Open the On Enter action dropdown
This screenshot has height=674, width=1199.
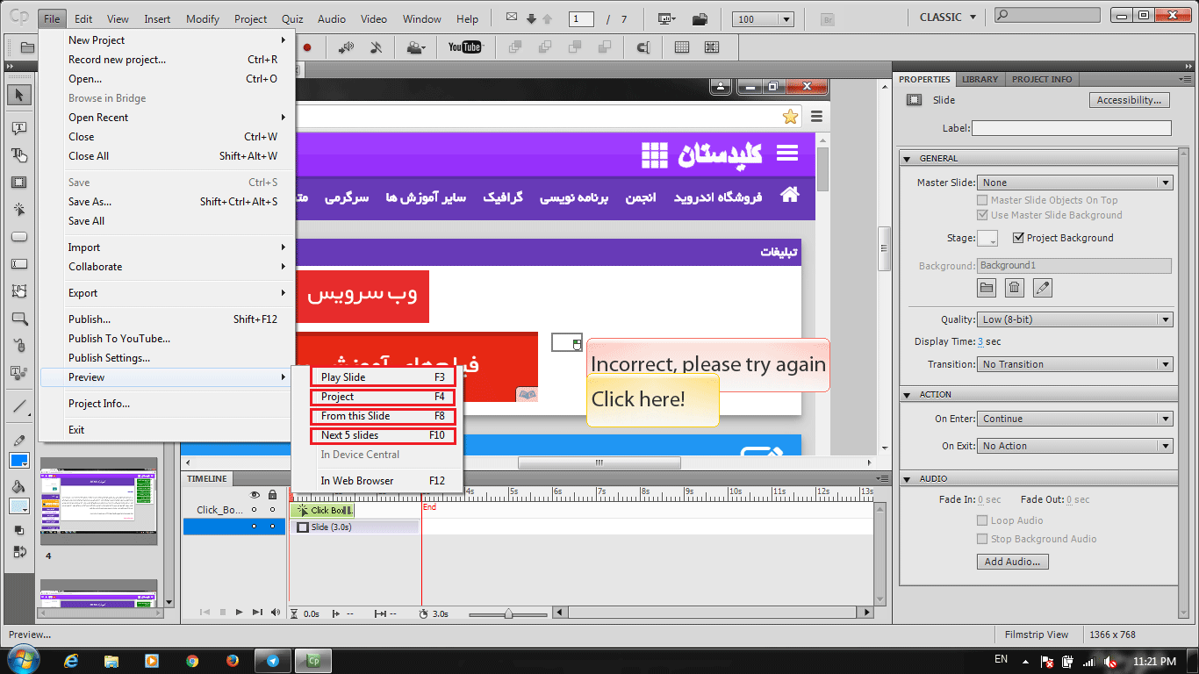[1075, 419]
